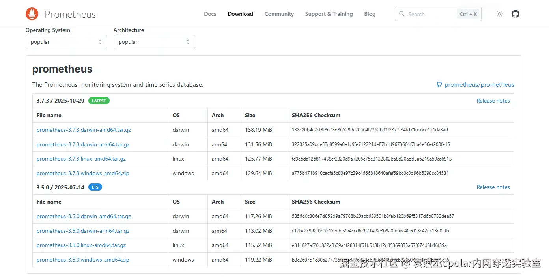This screenshot has height=277, width=549.
Task: Open the GitHub icon in the header
Action: click(515, 14)
